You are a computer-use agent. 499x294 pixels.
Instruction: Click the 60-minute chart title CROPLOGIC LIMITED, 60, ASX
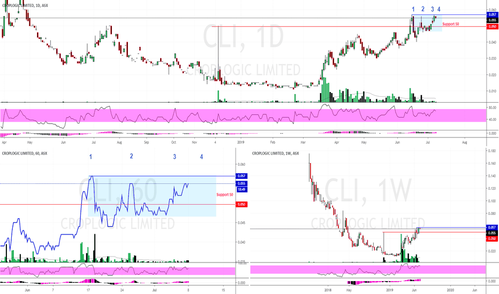(25, 153)
